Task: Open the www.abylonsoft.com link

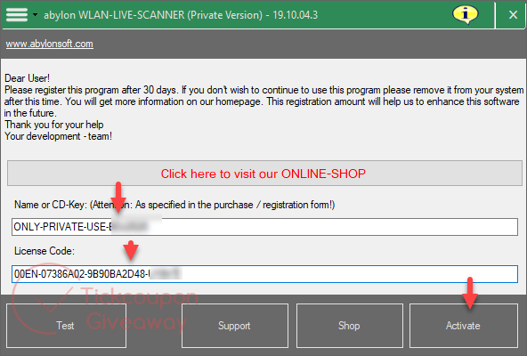Action: click(x=50, y=44)
